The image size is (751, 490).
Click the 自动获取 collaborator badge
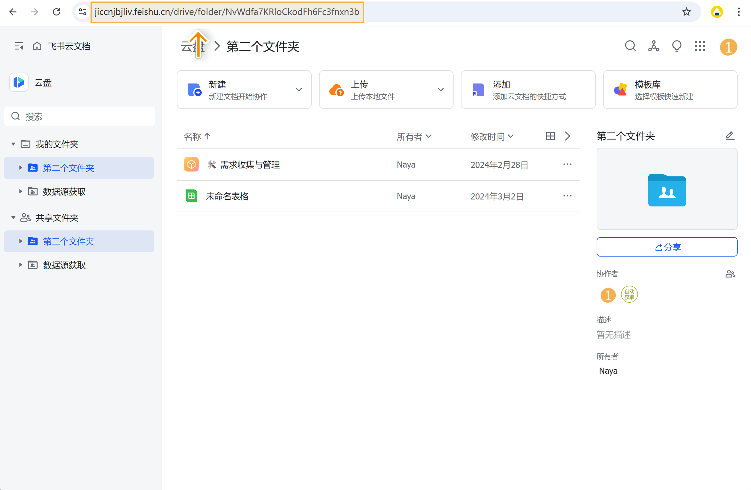[629, 294]
